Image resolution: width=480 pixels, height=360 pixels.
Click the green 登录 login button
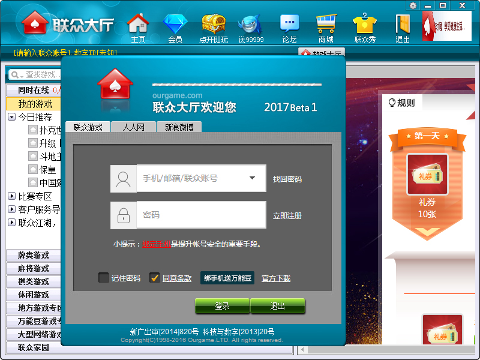pyautogui.click(x=221, y=306)
